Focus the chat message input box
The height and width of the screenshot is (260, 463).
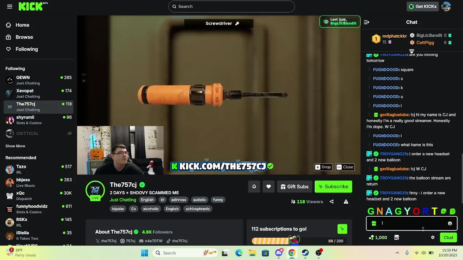[x=412, y=224]
